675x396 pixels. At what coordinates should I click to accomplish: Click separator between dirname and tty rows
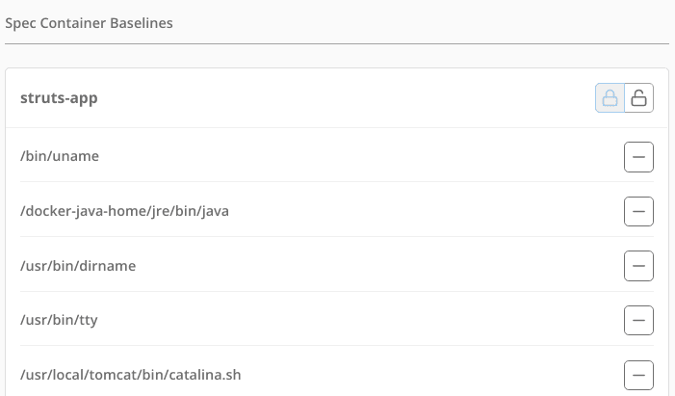(337, 291)
